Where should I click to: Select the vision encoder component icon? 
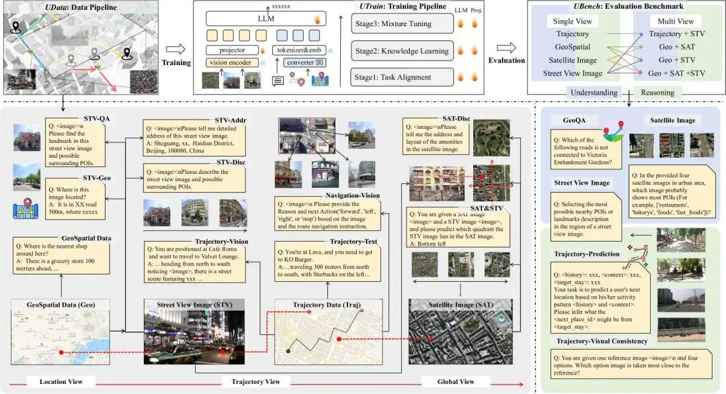tap(231, 62)
